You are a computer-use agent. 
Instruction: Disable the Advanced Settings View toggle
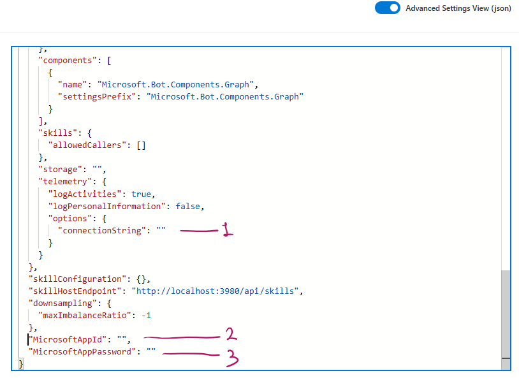point(387,8)
